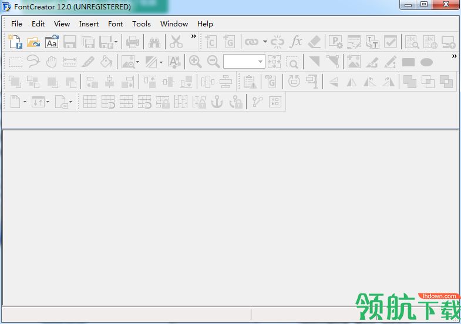Click the chain link icon
Viewport: 461px width, 324px height.
(252, 42)
